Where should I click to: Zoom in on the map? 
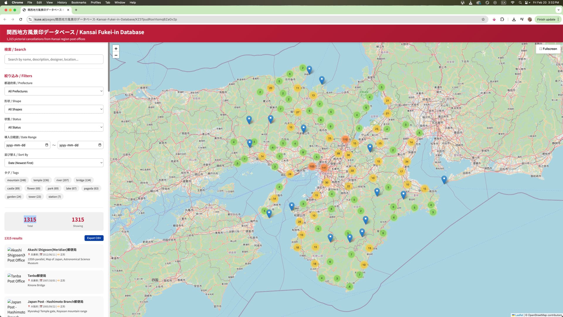pos(116,49)
